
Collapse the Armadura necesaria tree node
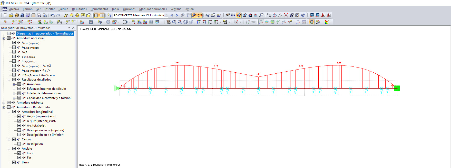pyautogui.click(x=4, y=38)
